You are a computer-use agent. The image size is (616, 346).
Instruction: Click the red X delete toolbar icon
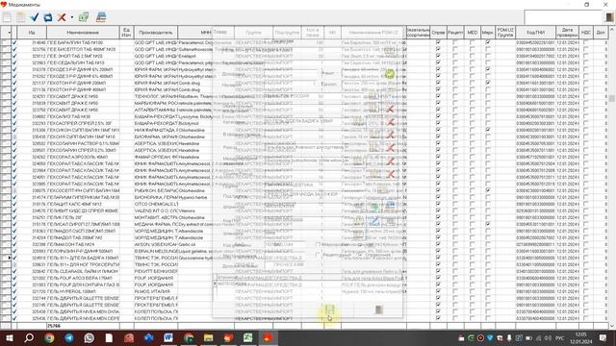click(x=62, y=17)
